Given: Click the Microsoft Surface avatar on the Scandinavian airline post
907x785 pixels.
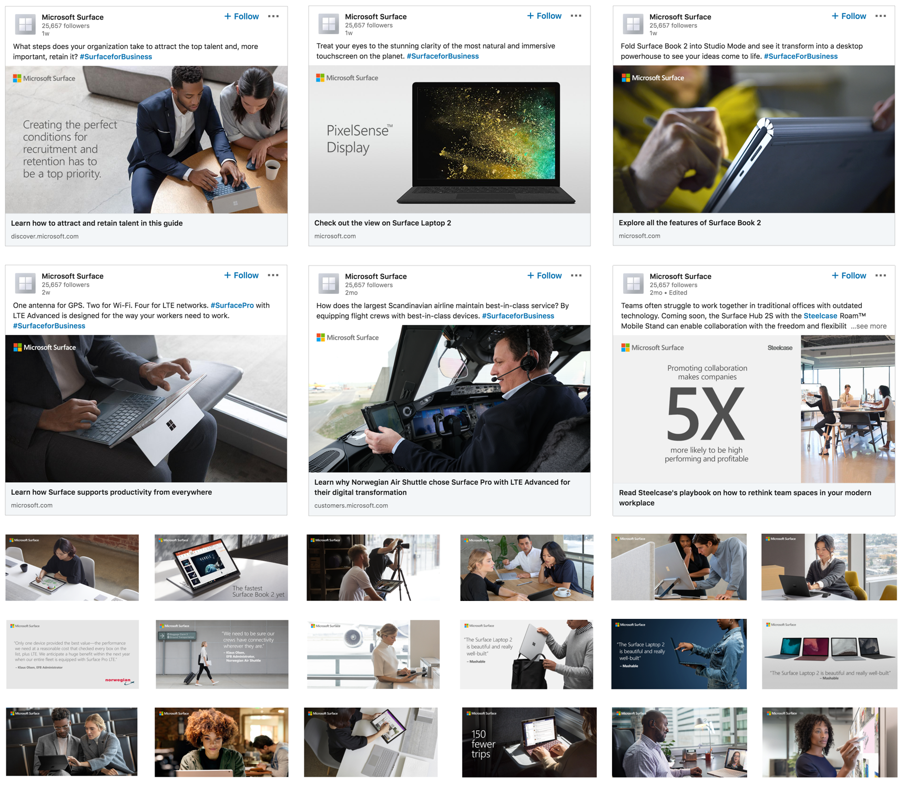Looking at the screenshot, I should coord(328,284).
